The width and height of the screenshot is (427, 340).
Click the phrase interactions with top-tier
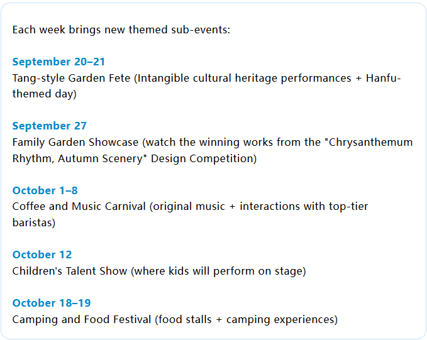coord(304,207)
